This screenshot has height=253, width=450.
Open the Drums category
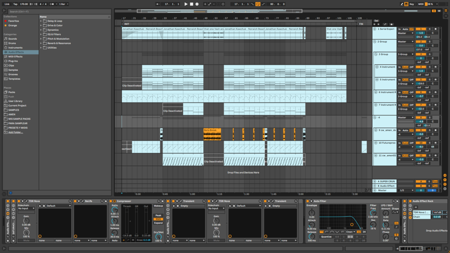pyautogui.click(x=12, y=43)
